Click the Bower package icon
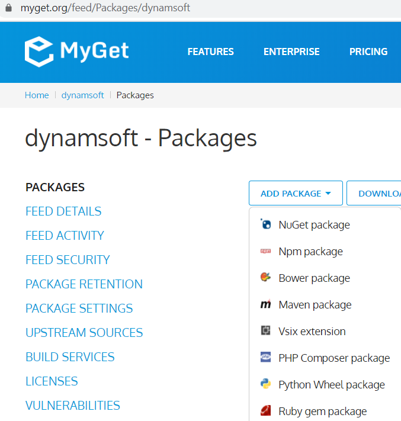Viewport: 401px width, 421px height. pyautogui.click(x=266, y=278)
